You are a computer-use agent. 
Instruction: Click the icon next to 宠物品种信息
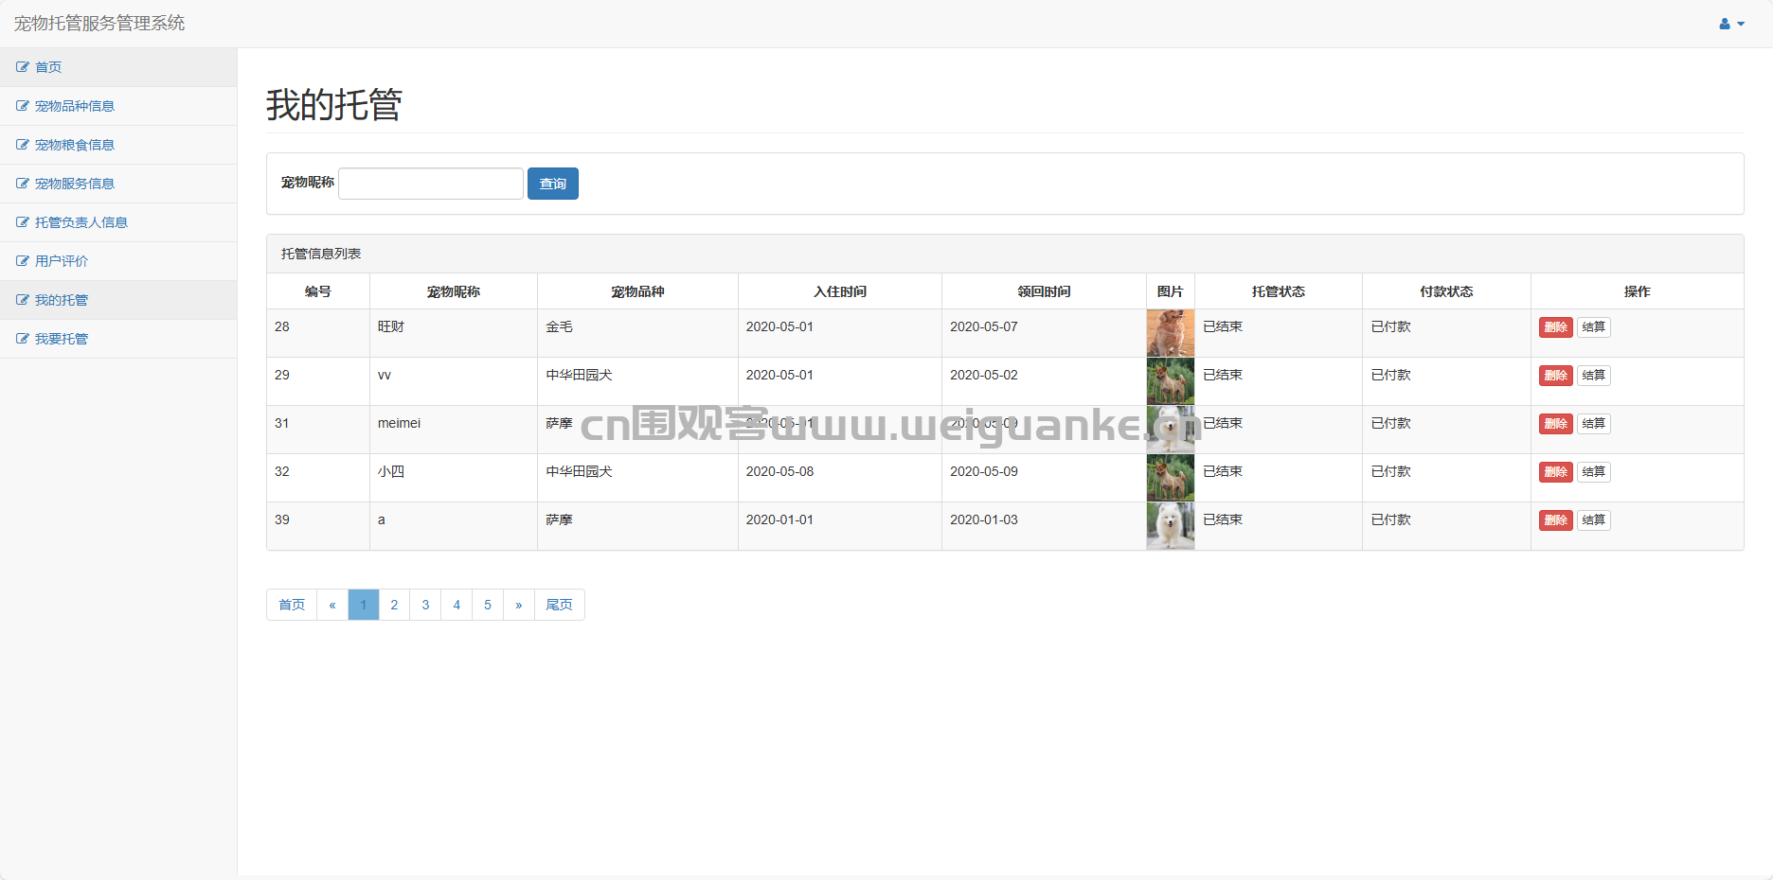(22, 106)
